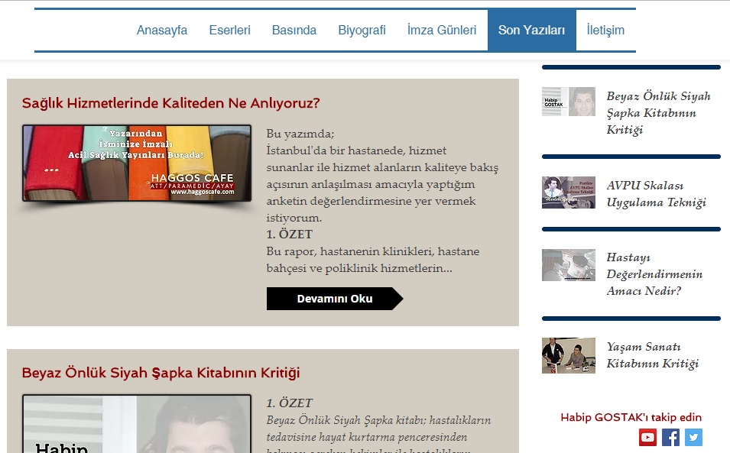Open the Facebook social icon
This screenshot has width=730, height=453.
(670, 437)
